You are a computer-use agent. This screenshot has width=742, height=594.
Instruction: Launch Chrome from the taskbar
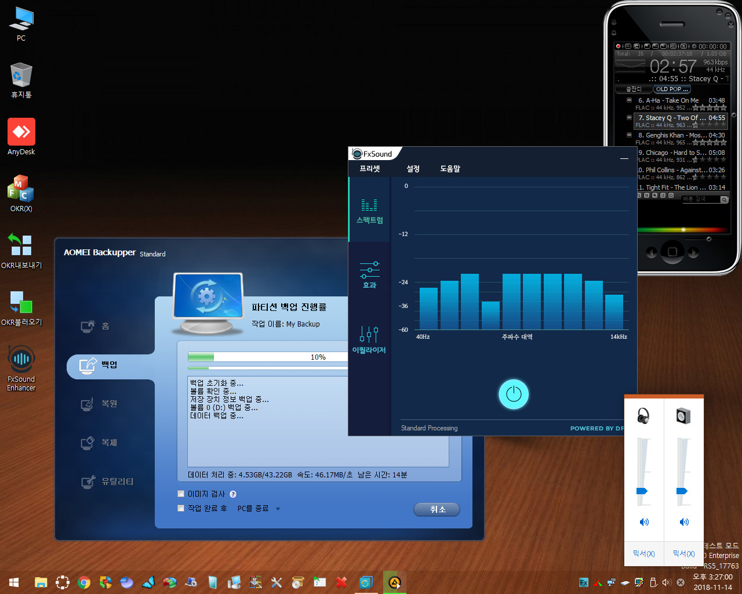pos(84,582)
